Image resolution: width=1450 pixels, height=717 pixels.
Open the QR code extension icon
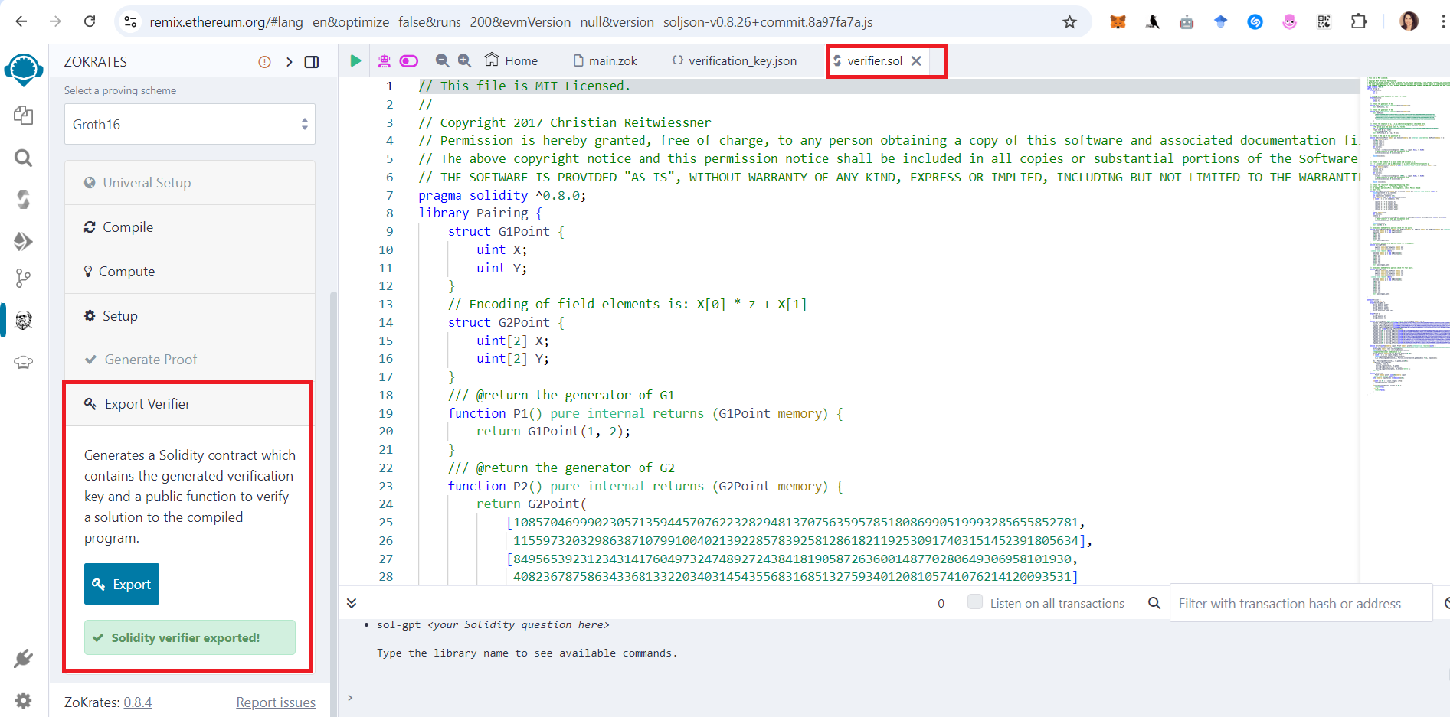(x=1324, y=21)
